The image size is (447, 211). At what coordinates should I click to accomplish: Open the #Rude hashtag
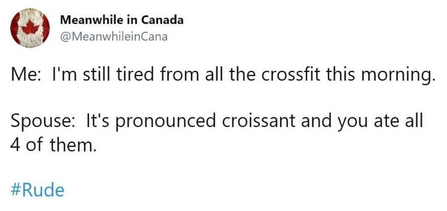pyautogui.click(x=37, y=190)
